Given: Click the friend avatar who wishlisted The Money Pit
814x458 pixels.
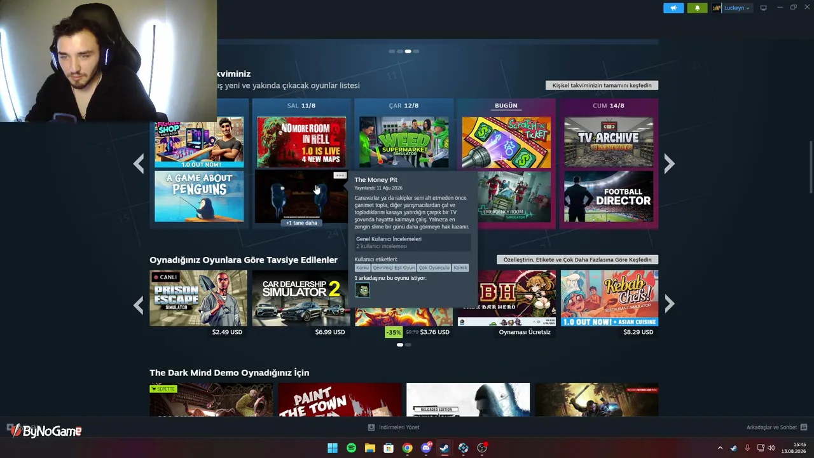Looking at the screenshot, I should click(362, 290).
